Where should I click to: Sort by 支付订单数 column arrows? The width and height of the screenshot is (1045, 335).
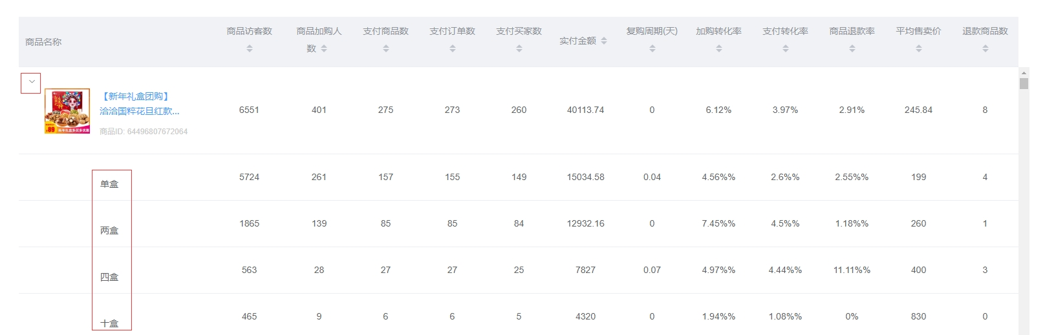(453, 48)
